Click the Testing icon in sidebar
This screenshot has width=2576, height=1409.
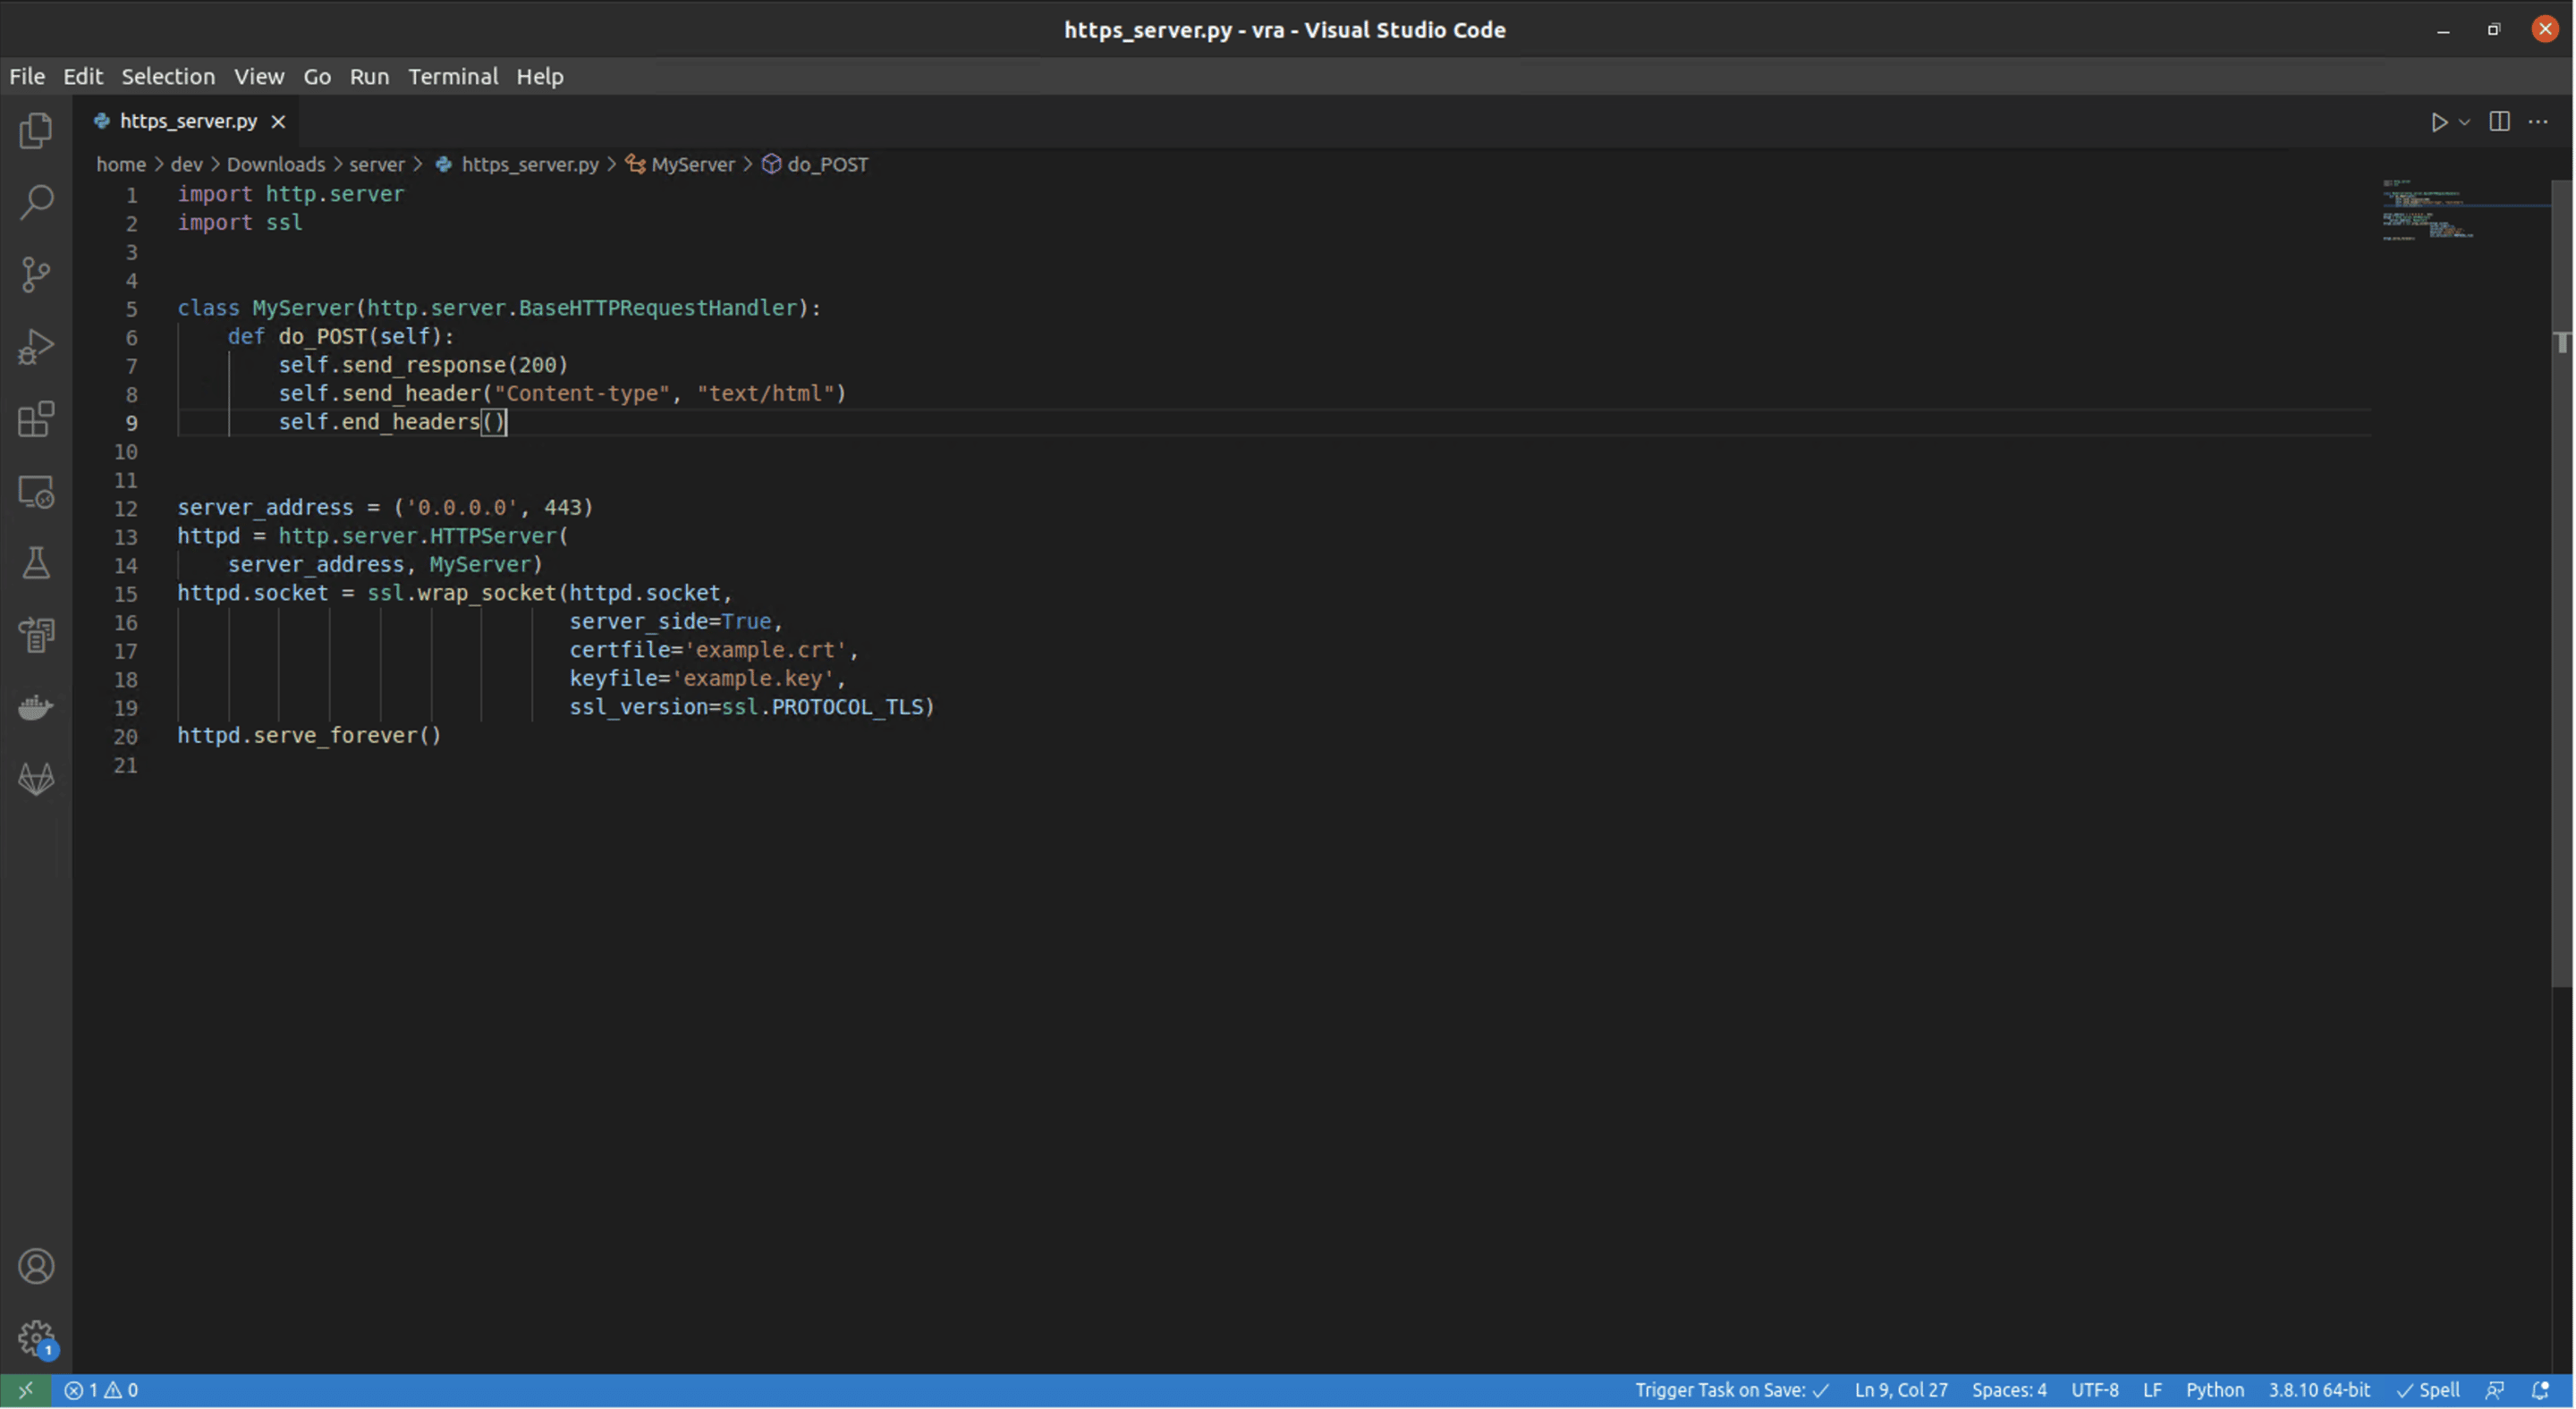click(x=37, y=562)
